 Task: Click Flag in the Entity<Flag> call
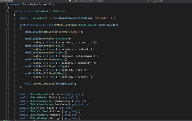(57, 46)
